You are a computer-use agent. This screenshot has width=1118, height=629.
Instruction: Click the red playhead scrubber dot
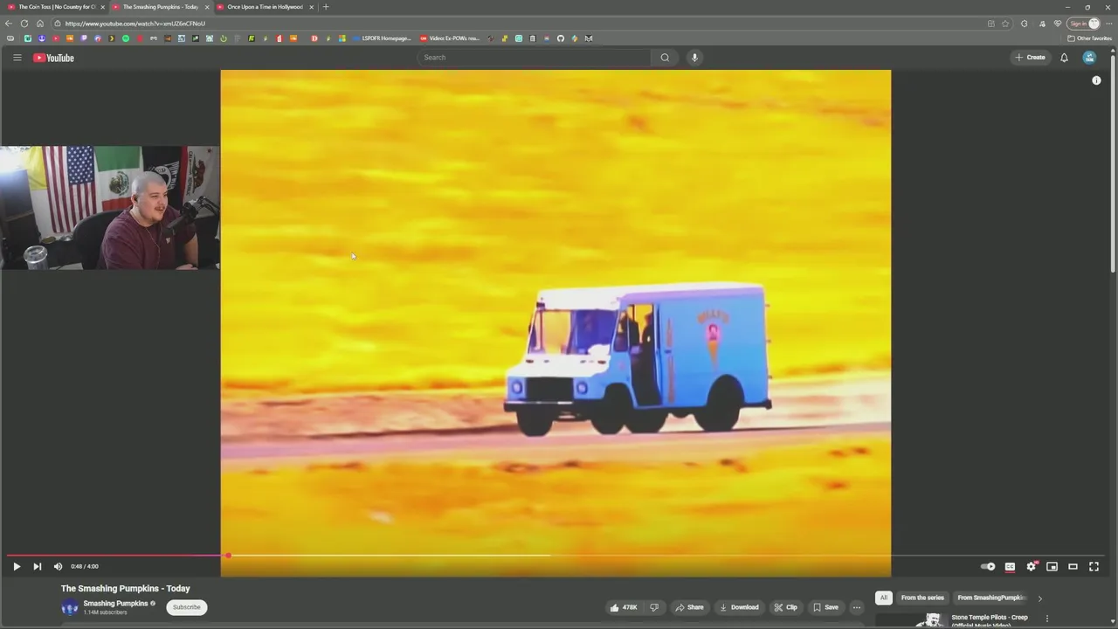click(x=228, y=556)
